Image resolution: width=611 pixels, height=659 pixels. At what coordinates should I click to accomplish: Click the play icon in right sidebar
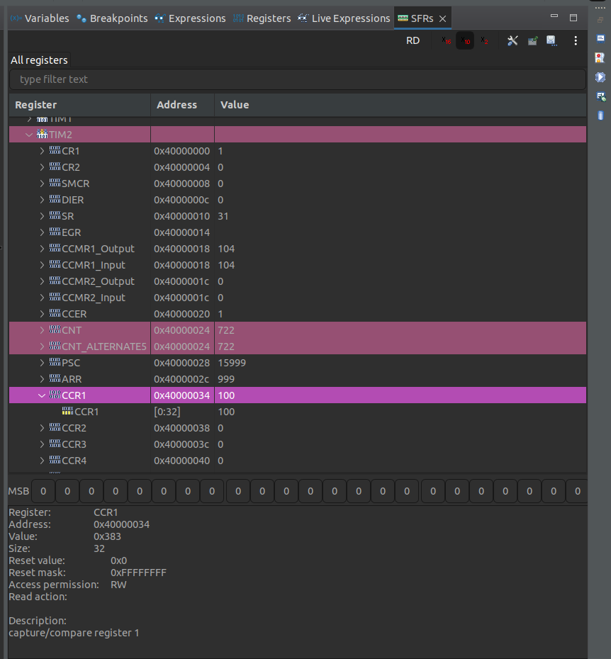(599, 76)
